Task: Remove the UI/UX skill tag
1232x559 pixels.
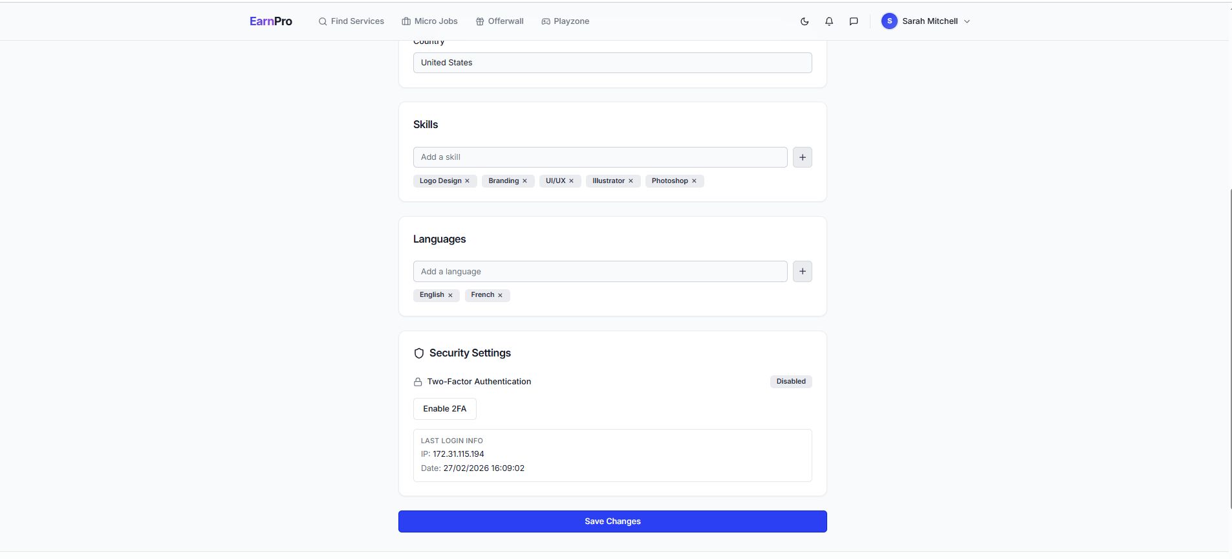Action: pyautogui.click(x=572, y=181)
